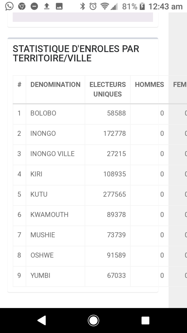Tap the upload notification icon
This screenshot has width=187, height=333.
pyautogui.click(x=47, y=6)
